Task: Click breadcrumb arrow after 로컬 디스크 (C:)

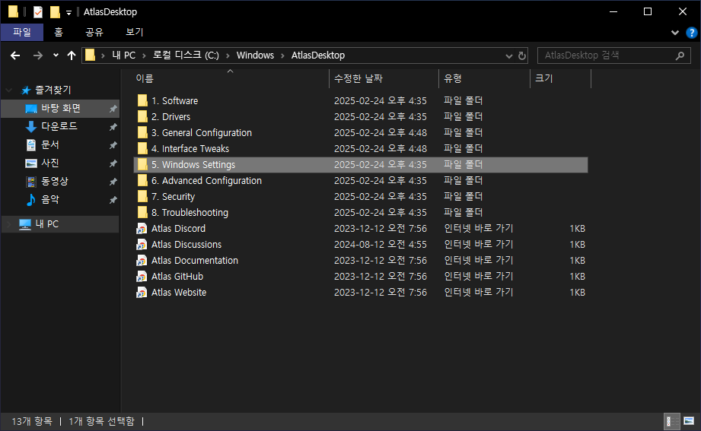Action: (x=228, y=55)
